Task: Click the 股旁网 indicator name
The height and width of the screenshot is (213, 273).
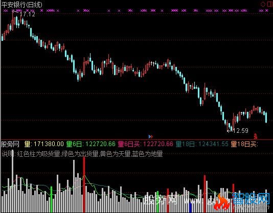Action: pyautogui.click(x=10, y=144)
